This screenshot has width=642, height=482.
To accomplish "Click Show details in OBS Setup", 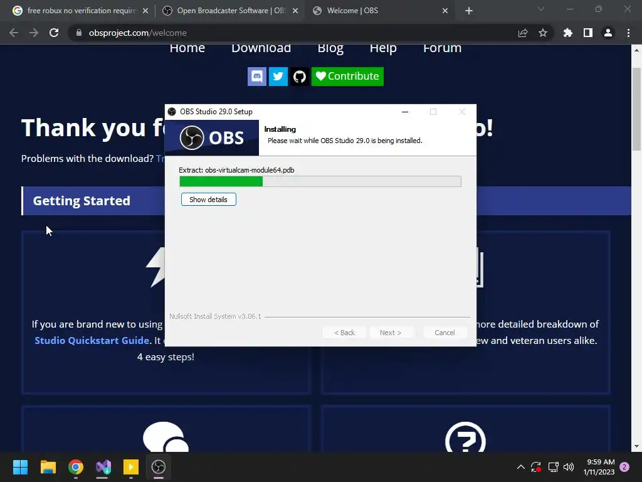I will [x=208, y=200].
